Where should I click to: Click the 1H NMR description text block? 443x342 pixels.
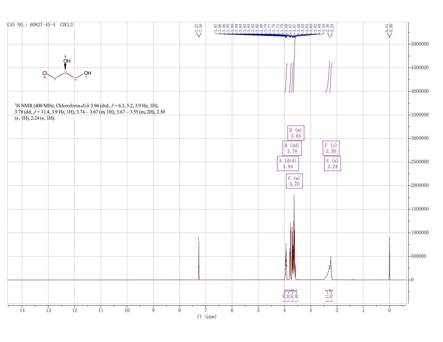tap(90, 112)
